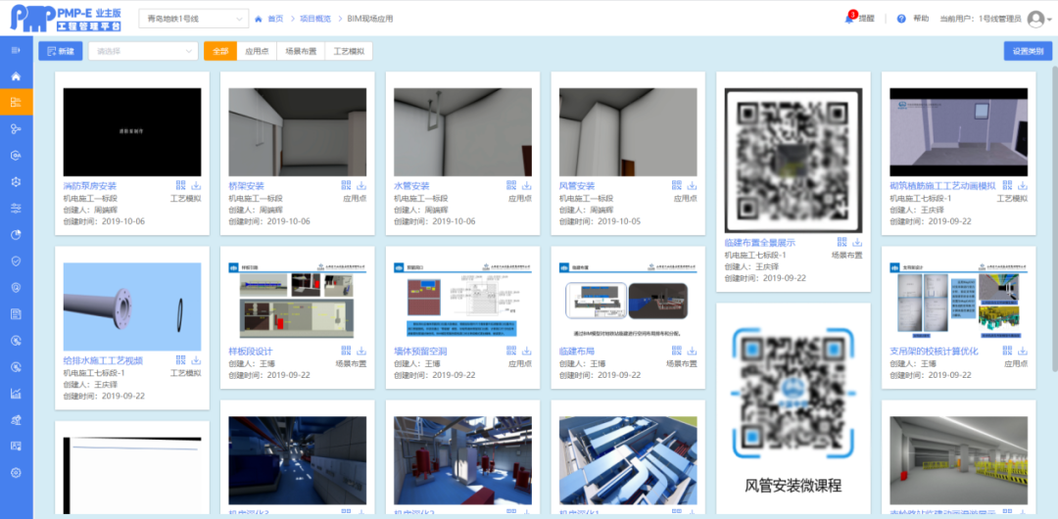Image resolution: width=1058 pixels, height=519 pixels.
Task: Open the document page icon in the sidebar
Action: [16, 313]
